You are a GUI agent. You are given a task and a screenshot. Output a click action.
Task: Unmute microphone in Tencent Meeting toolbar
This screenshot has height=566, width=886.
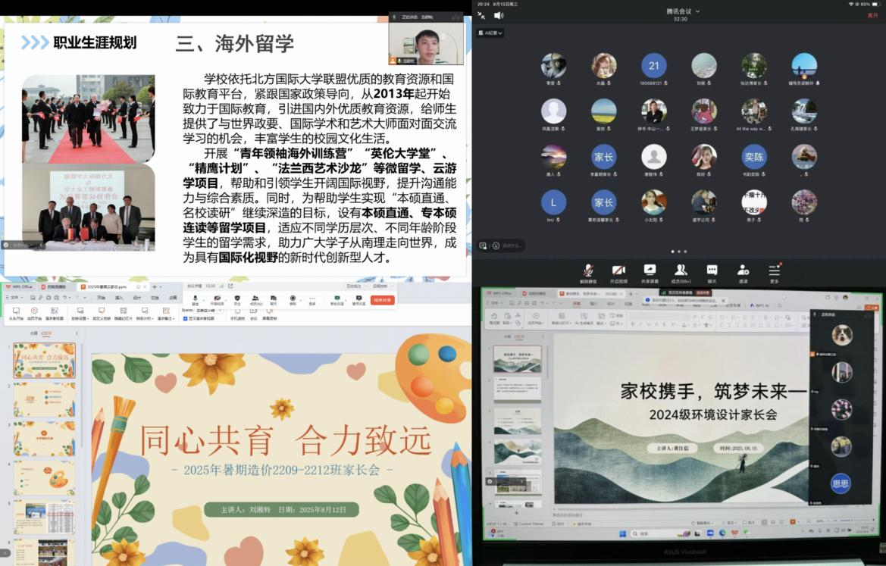tap(587, 270)
